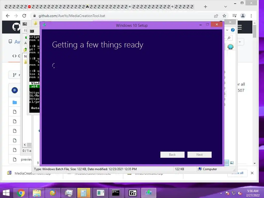The width and height of the screenshot is (264, 198).
Task: Click the Help question mark icon
Action: [x=233, y=30]
